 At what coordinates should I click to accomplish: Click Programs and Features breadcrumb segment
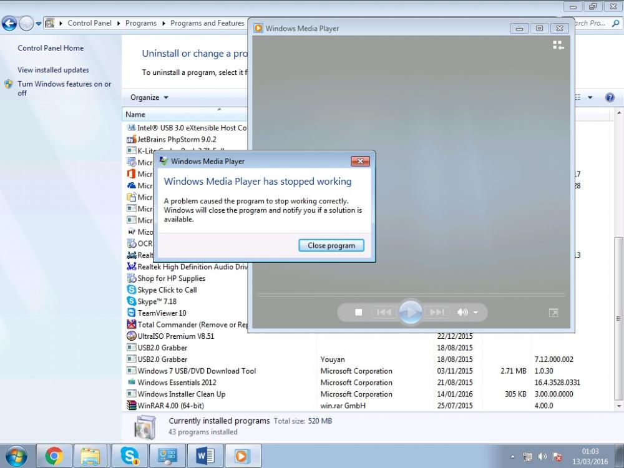coord(207,23)
